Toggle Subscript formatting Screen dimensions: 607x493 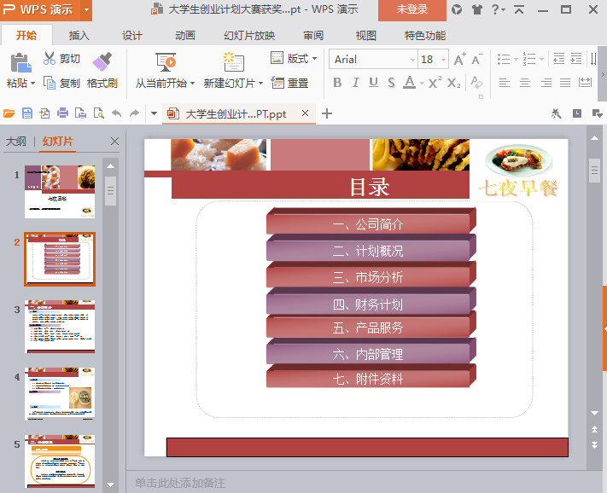tap(453, 83)
